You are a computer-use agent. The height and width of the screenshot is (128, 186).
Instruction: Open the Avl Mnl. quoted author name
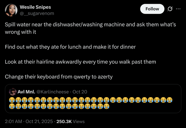coord(26,92)
